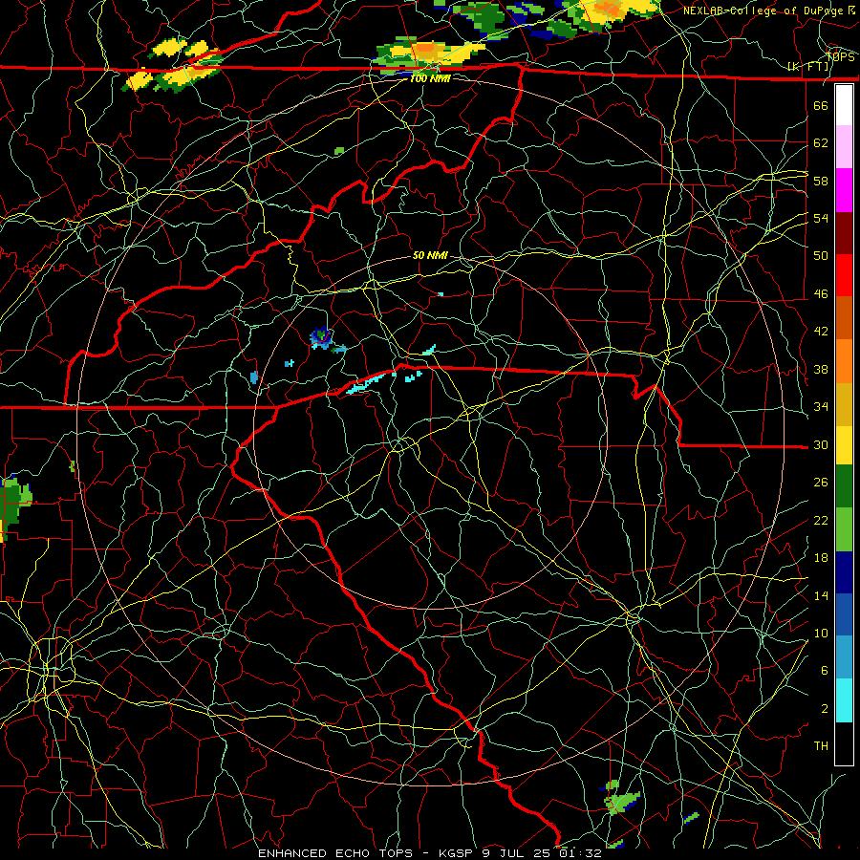
Task: Click the 30 value on the scale
Action: coord(821,444)
